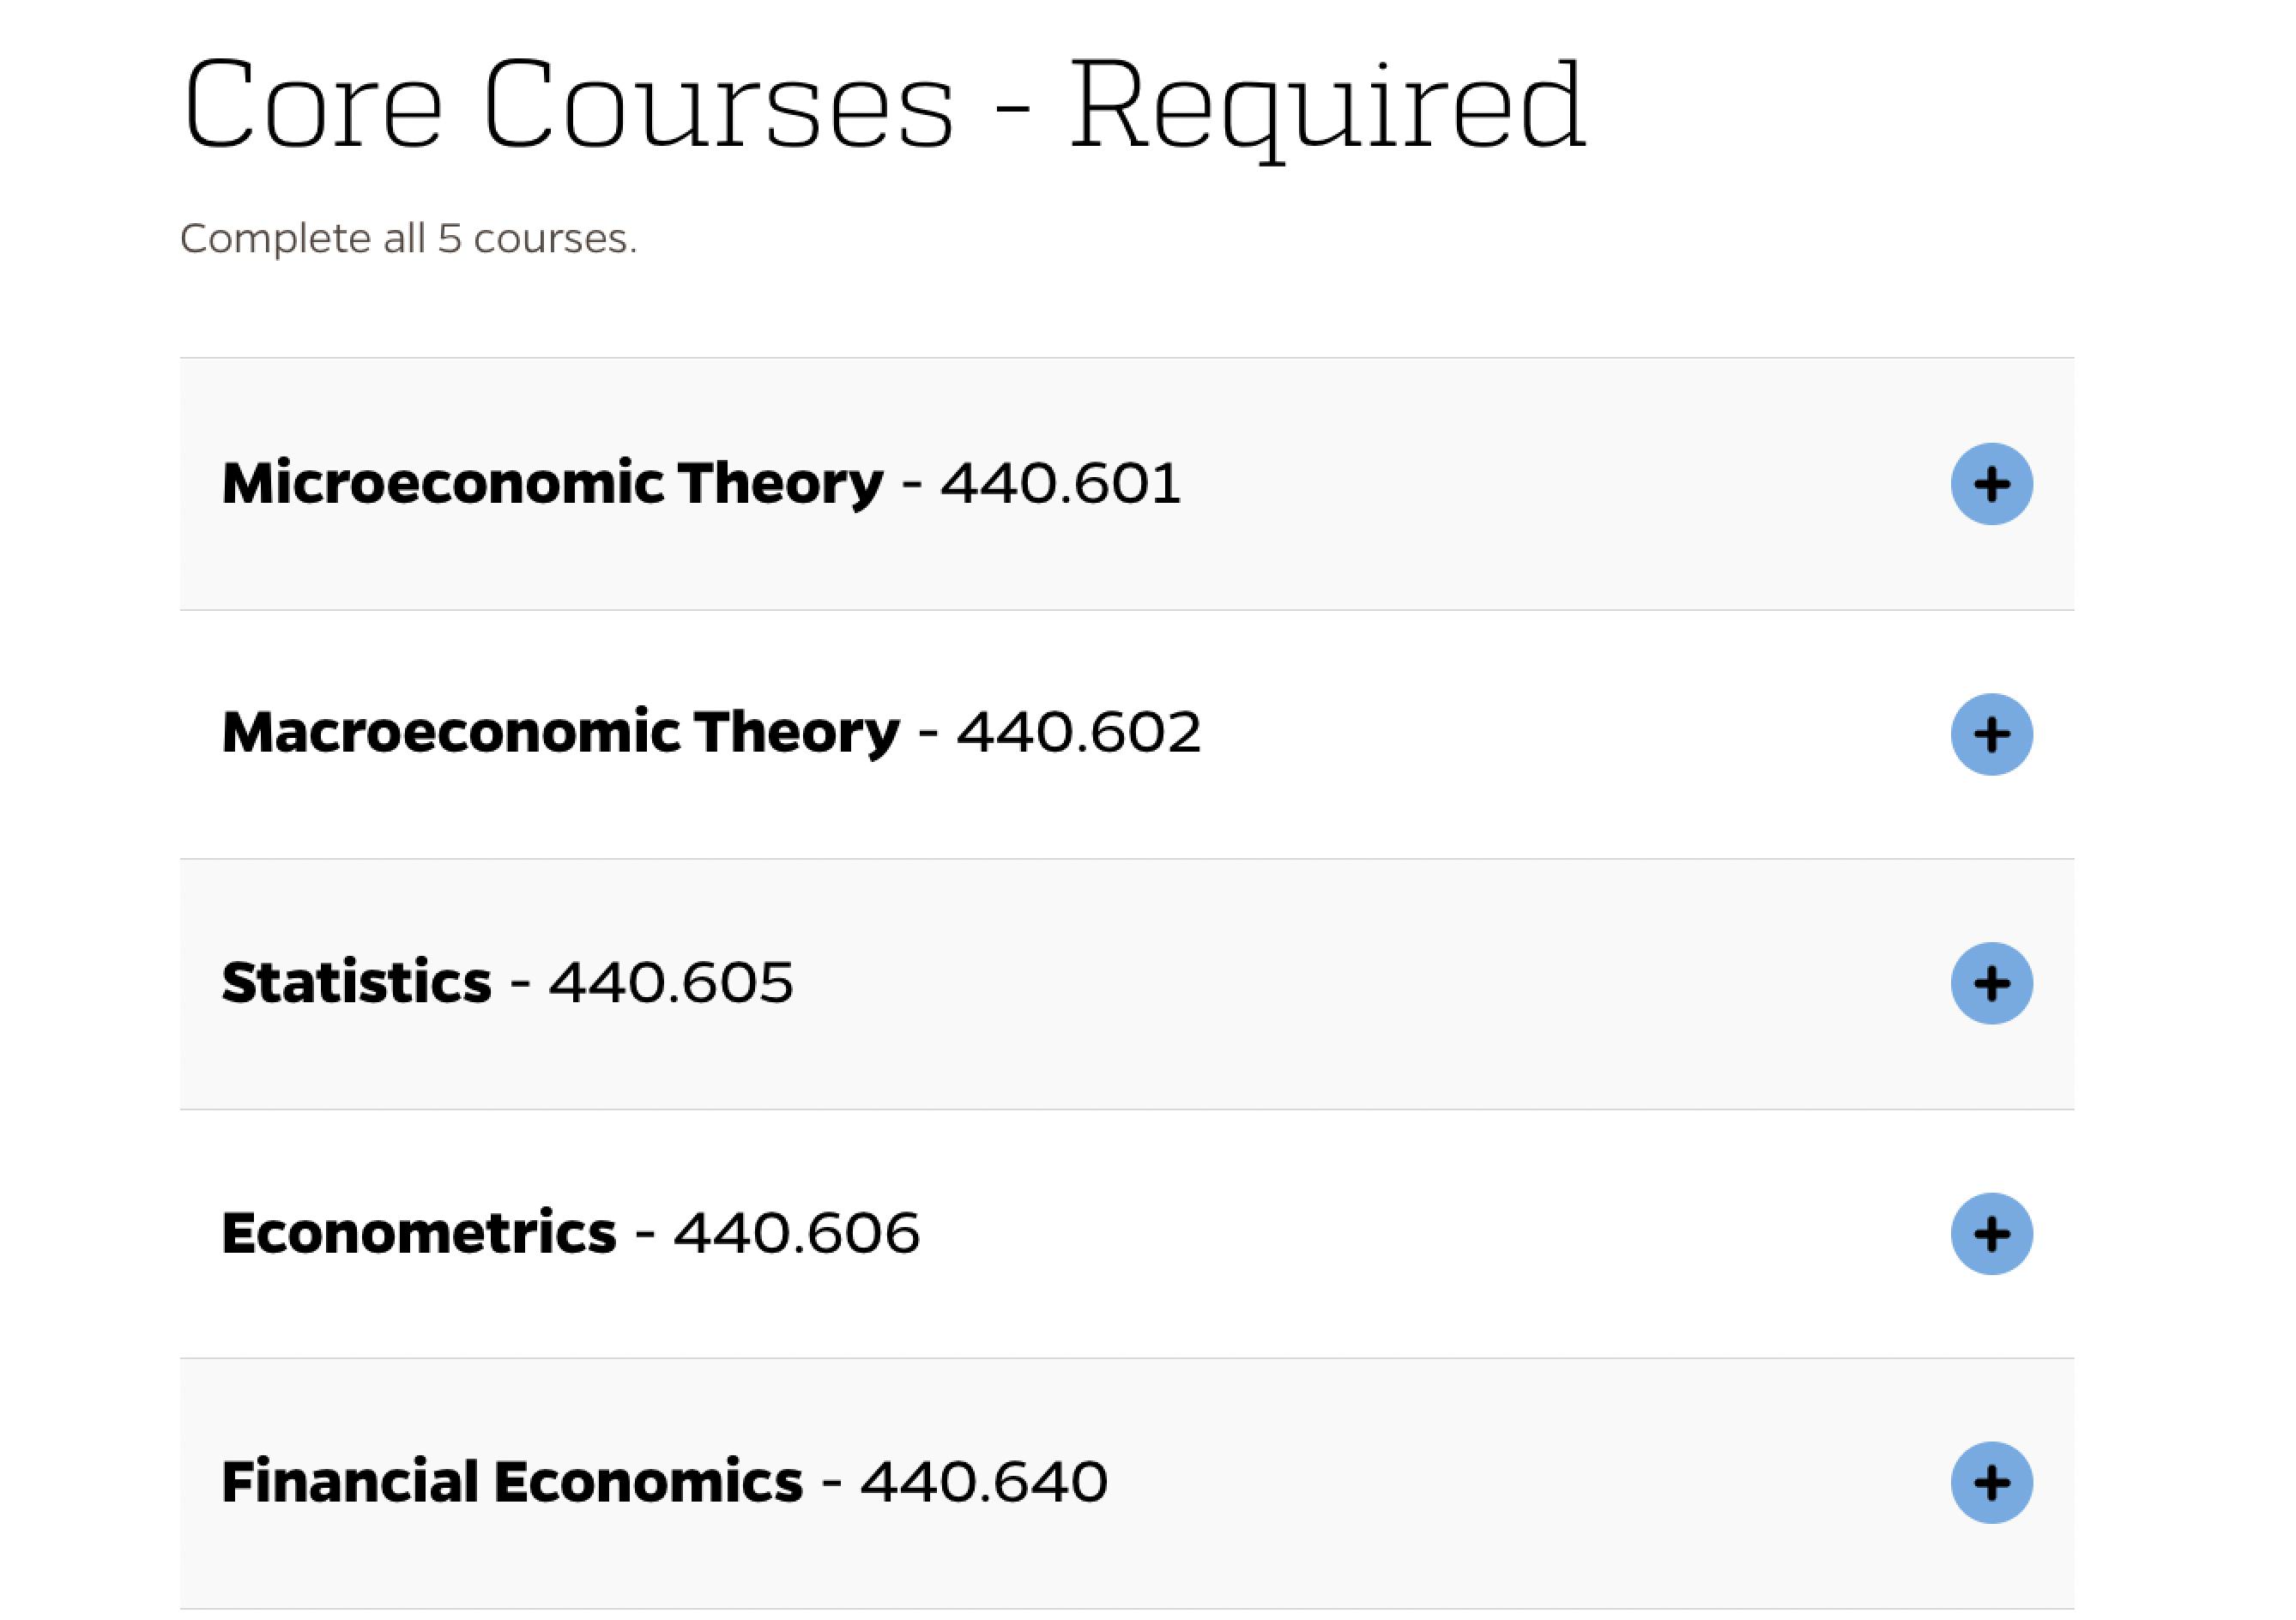Select the 440.605 course code
2296x1620 pixels.
671,982
